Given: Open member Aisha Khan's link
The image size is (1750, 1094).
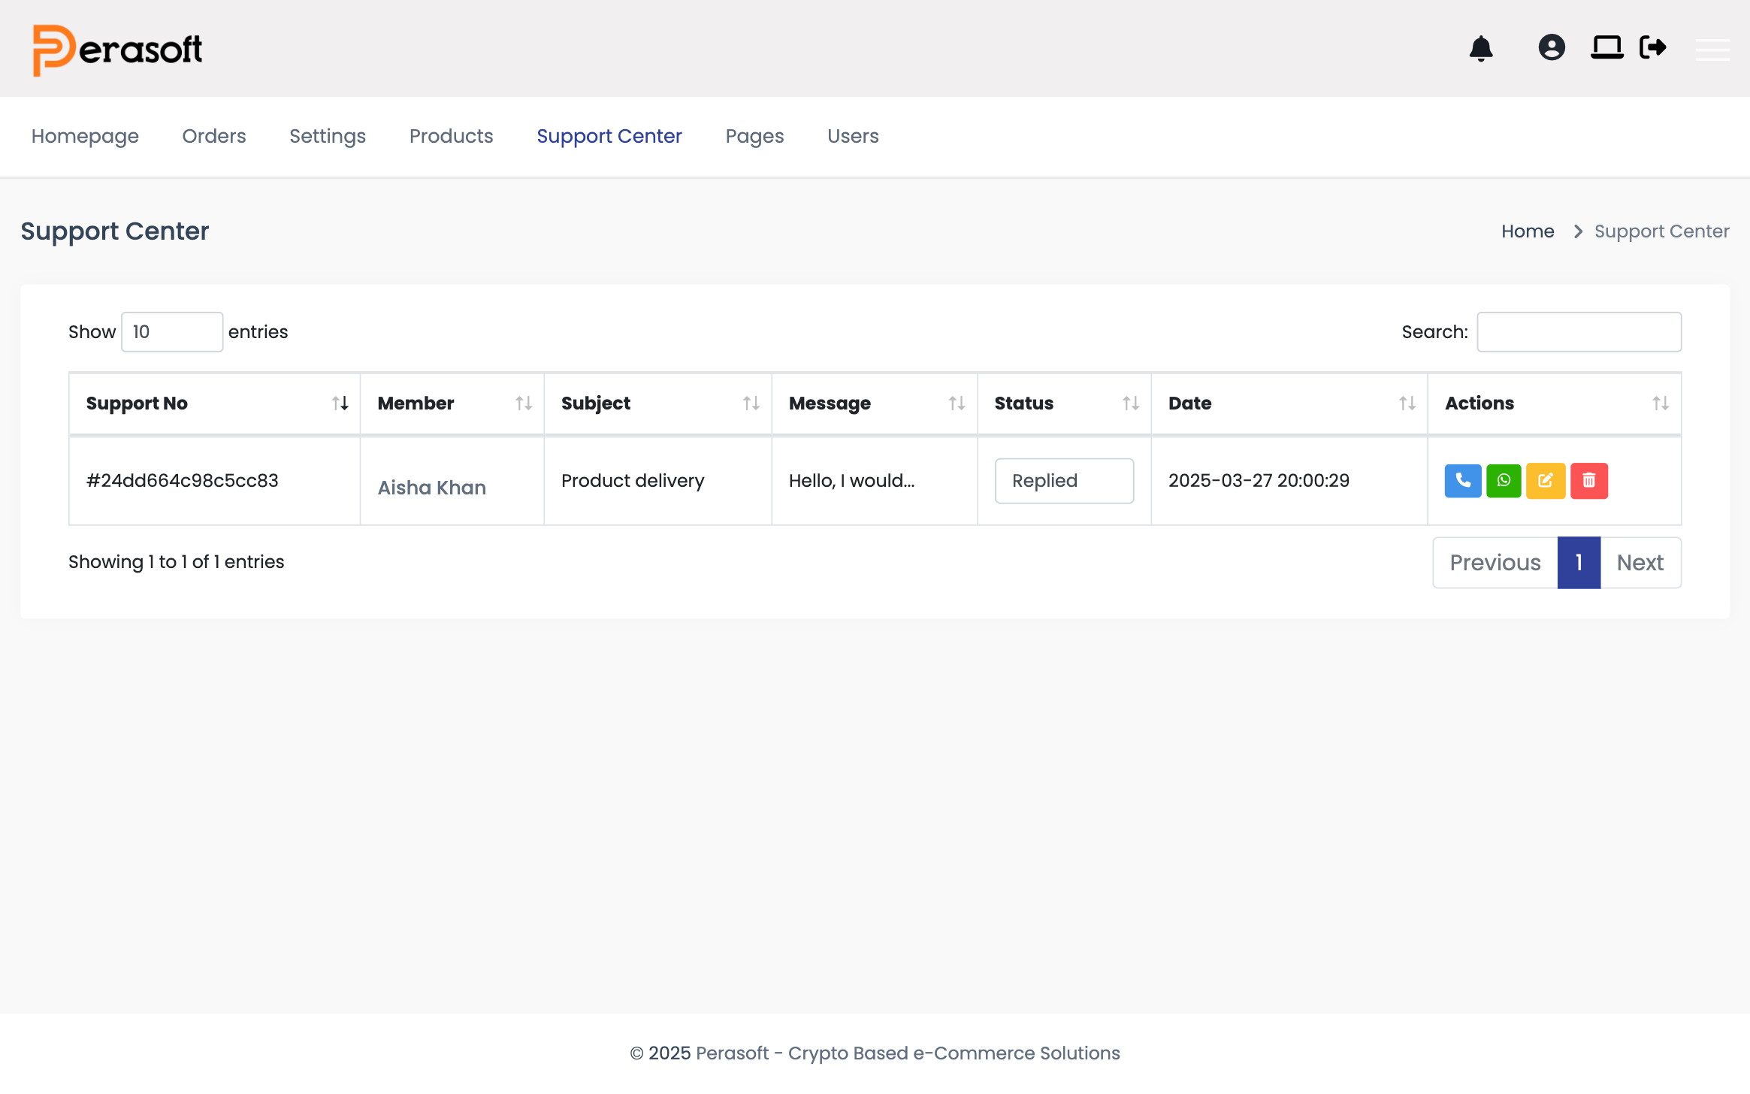Looking at the screenshot, I should (x=431, y=488).
